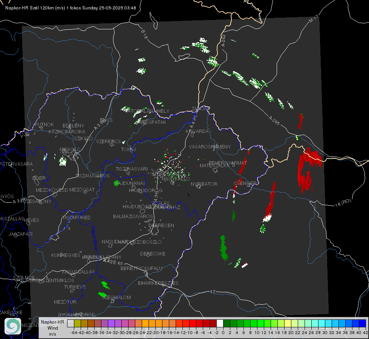Click the TISZAVASVÁRI label
Image resolution: width=369 pixels, height=339 pixels.
tap(132, 169)
